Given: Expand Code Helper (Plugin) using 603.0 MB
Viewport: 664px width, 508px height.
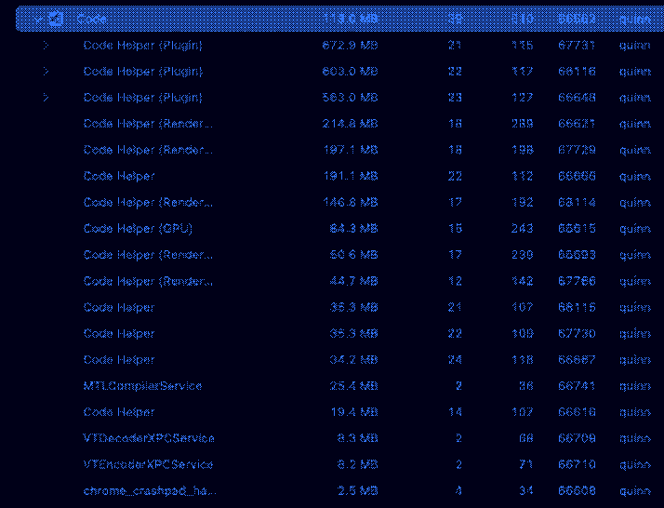Looking at the screenshot, I should click(x=45, y=71).
